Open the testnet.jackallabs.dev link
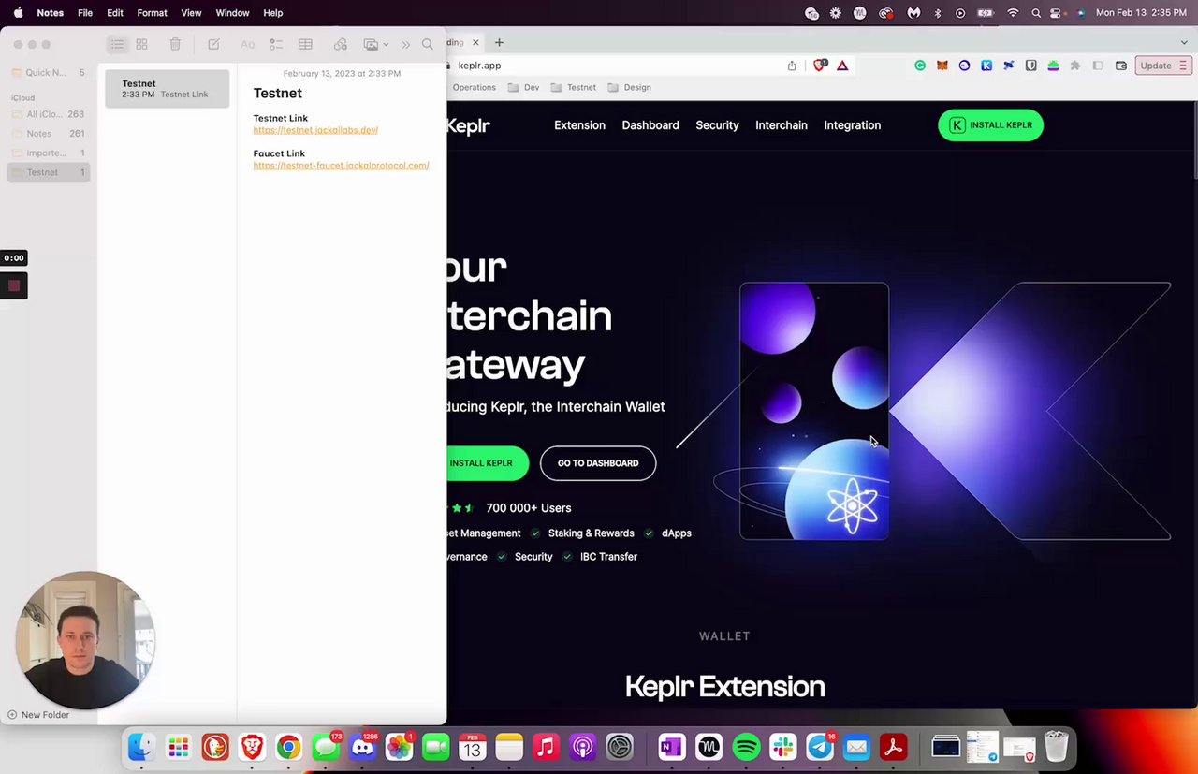The width and height of the screenshot is (1198, 774). point(315,130)
